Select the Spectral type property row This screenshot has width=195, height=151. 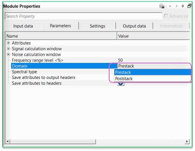(24, 72)
